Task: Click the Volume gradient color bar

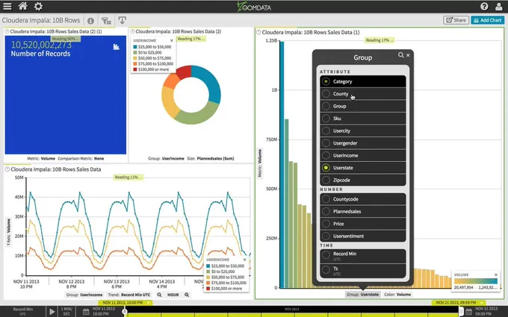Action: 476,281
